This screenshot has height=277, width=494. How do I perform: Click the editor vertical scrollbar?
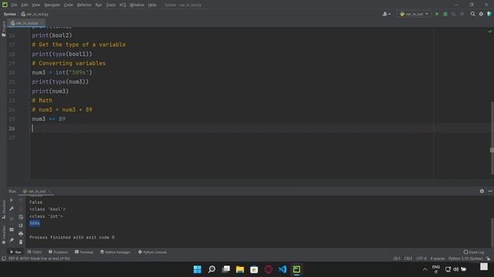(x=492, y=138)
